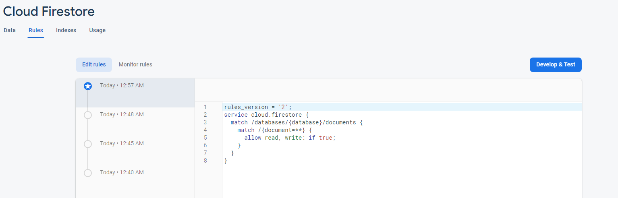The width and height of the screenshot is (618, 198).
Task: Click the rules_version = '2' code line
Action: coord(258,107)
